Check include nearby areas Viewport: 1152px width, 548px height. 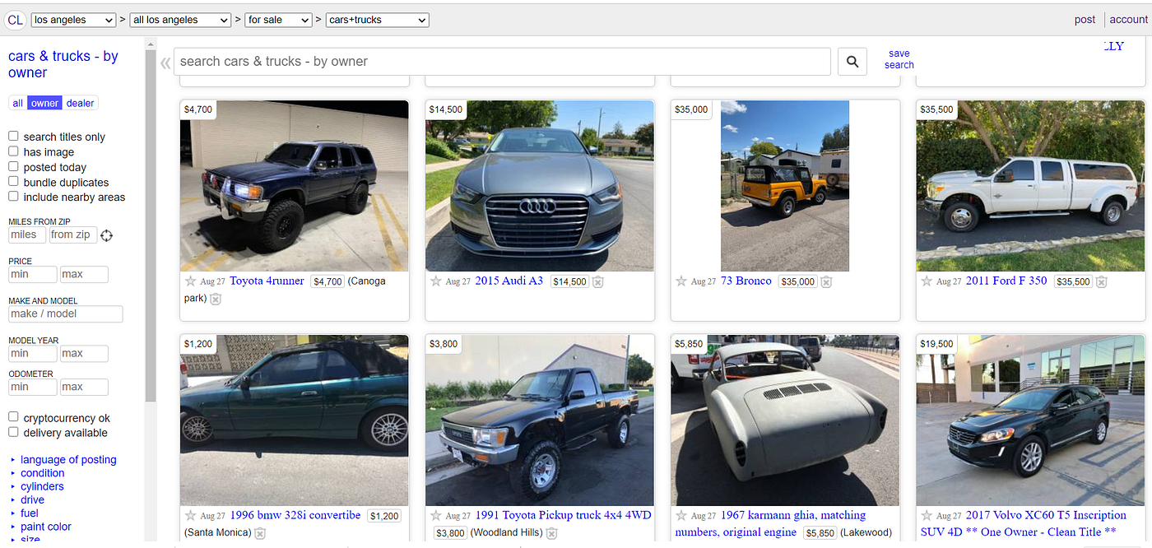coord(13,197)
